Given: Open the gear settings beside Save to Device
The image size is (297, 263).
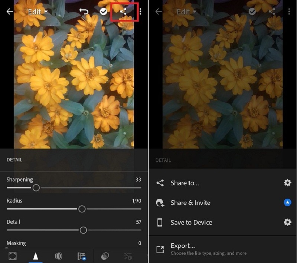Looking at the screenshot, I should (287, 222).
